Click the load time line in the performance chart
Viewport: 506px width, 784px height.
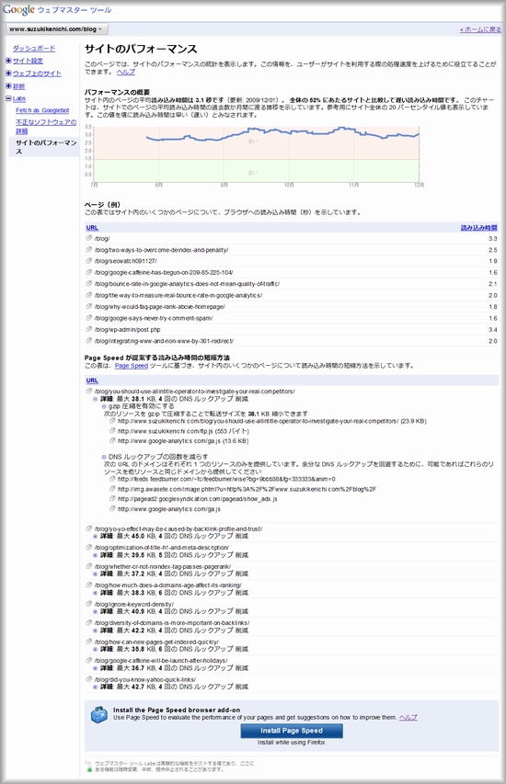pyautogui.click(x=282, y=134)
